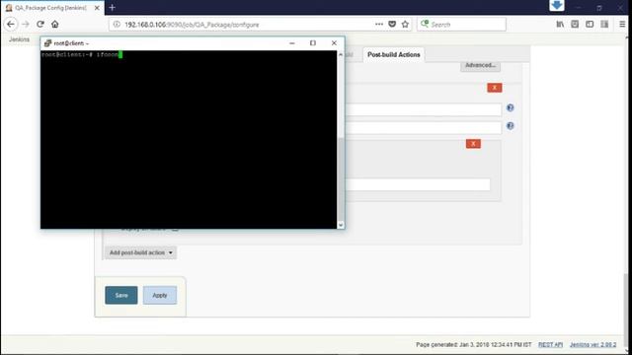Open the Firefox home page icon
Viewport: 632px width, 355px height.
tap(55, 24)
